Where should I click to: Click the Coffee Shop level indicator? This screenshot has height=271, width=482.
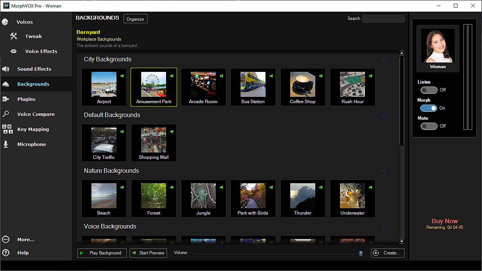click(321, 76)
